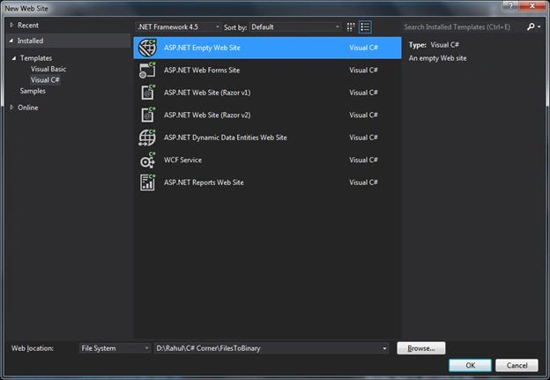
Task: Select the Samples tree item
Action: [x=33, y=91]
